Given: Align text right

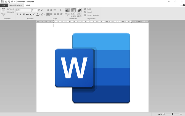Looking at the screenshot, I should [55, 14].
